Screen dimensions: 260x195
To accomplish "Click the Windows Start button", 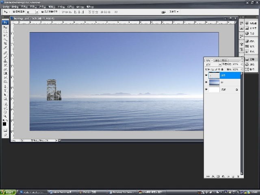I will (8, 192).
